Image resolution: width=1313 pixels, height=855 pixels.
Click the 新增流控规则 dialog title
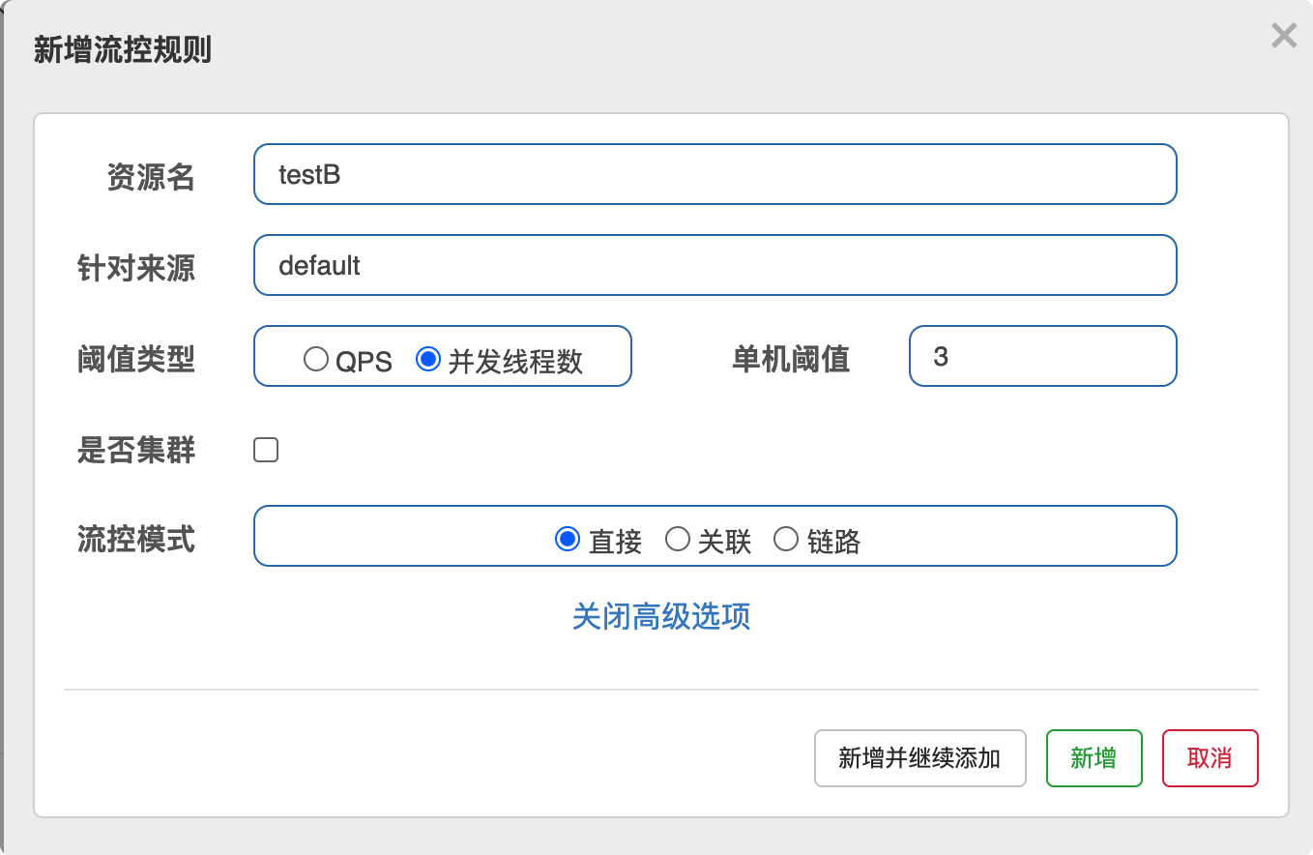pyautogui.click(x=123, y=49)
